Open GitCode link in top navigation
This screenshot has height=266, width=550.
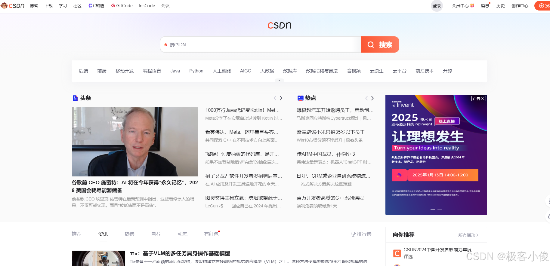[122, 6]
